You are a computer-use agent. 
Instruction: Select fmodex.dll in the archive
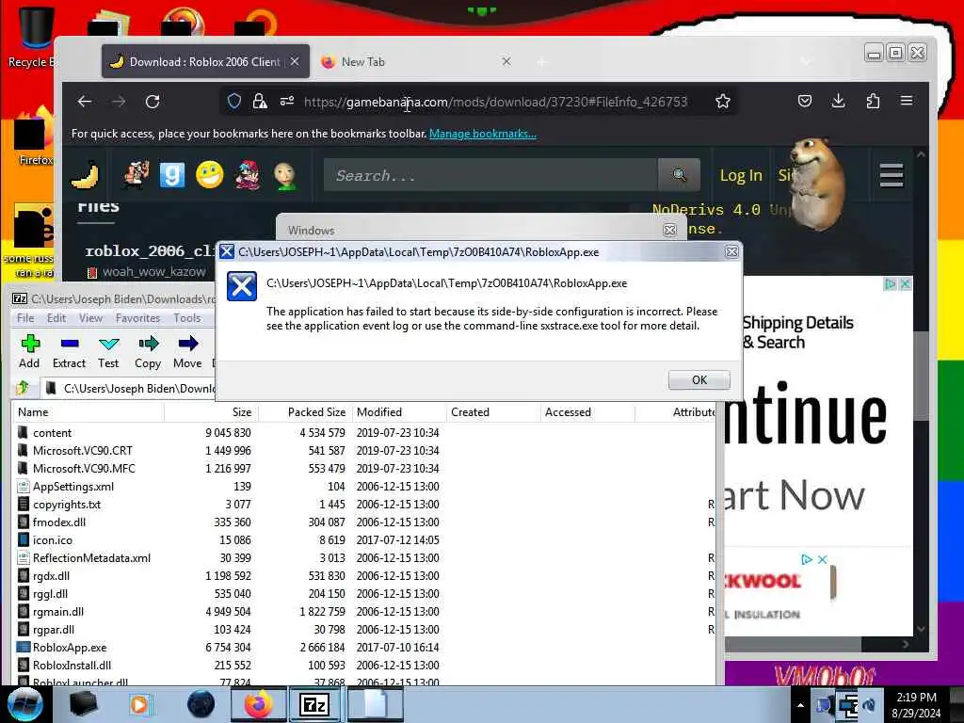click(362, 522)
